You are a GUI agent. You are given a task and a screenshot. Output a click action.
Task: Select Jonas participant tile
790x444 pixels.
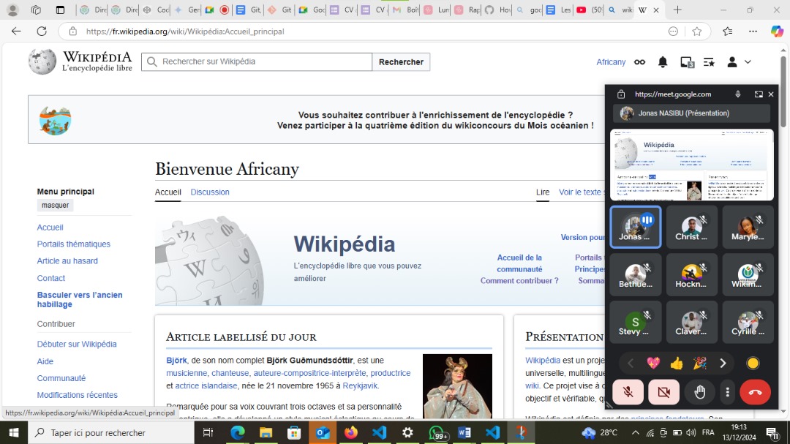coord(636,227)
